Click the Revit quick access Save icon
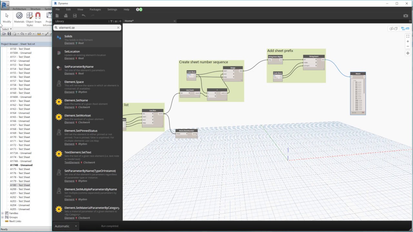Image resolution: width=413 pixels, height=232 pixels. 9,34
